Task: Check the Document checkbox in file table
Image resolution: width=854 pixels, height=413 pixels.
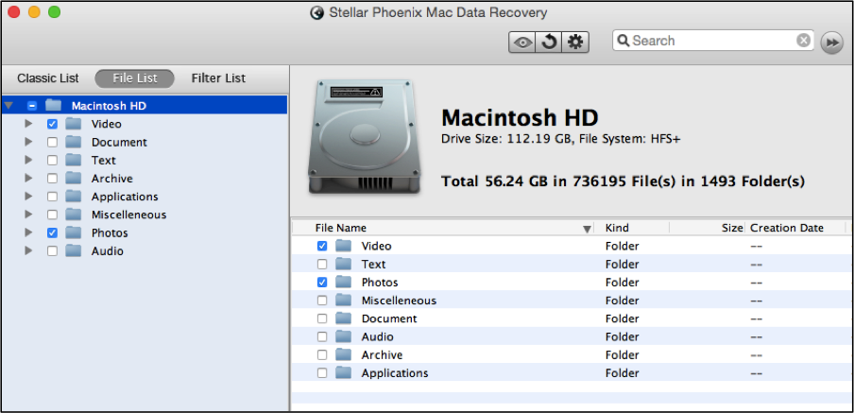Action: pyautogui.click(x=322, y=318)
